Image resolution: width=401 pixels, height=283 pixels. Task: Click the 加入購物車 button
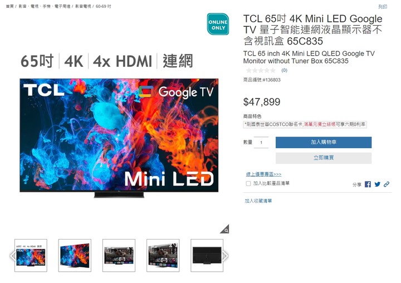pyautogui.click(x=324, y=142)
